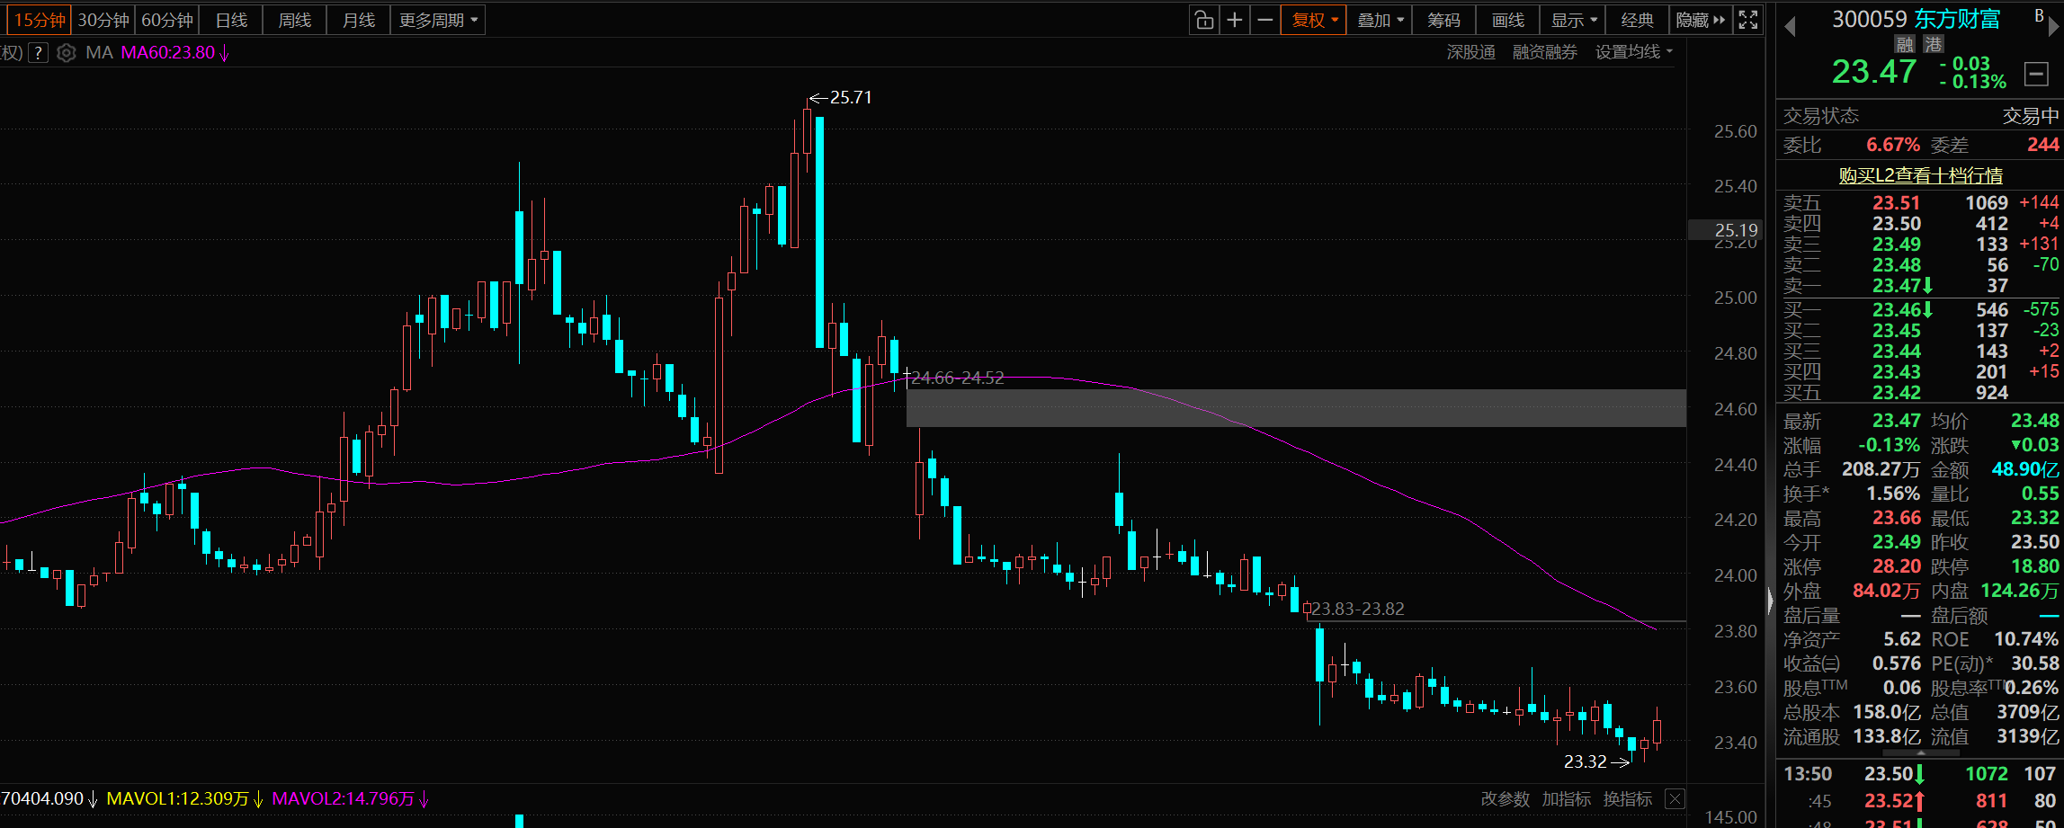Close the volume indicator sub-panel

[1675, 798]
